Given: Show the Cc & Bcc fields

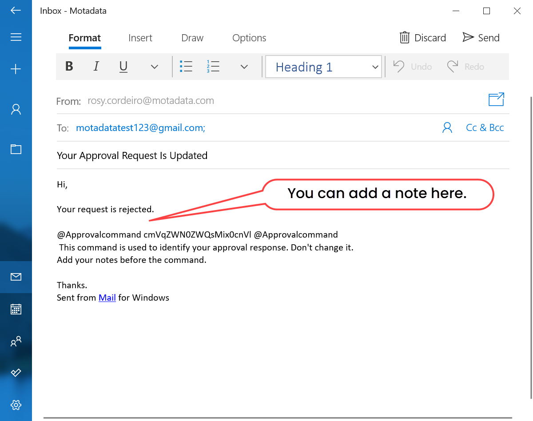Looking at the screenshot, I should 485,127.
